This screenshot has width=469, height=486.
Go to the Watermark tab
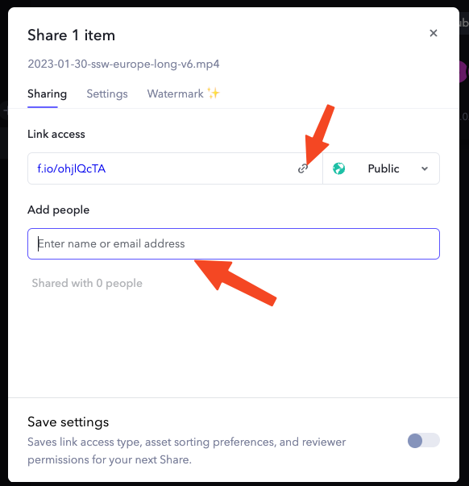tap(176, 93)
